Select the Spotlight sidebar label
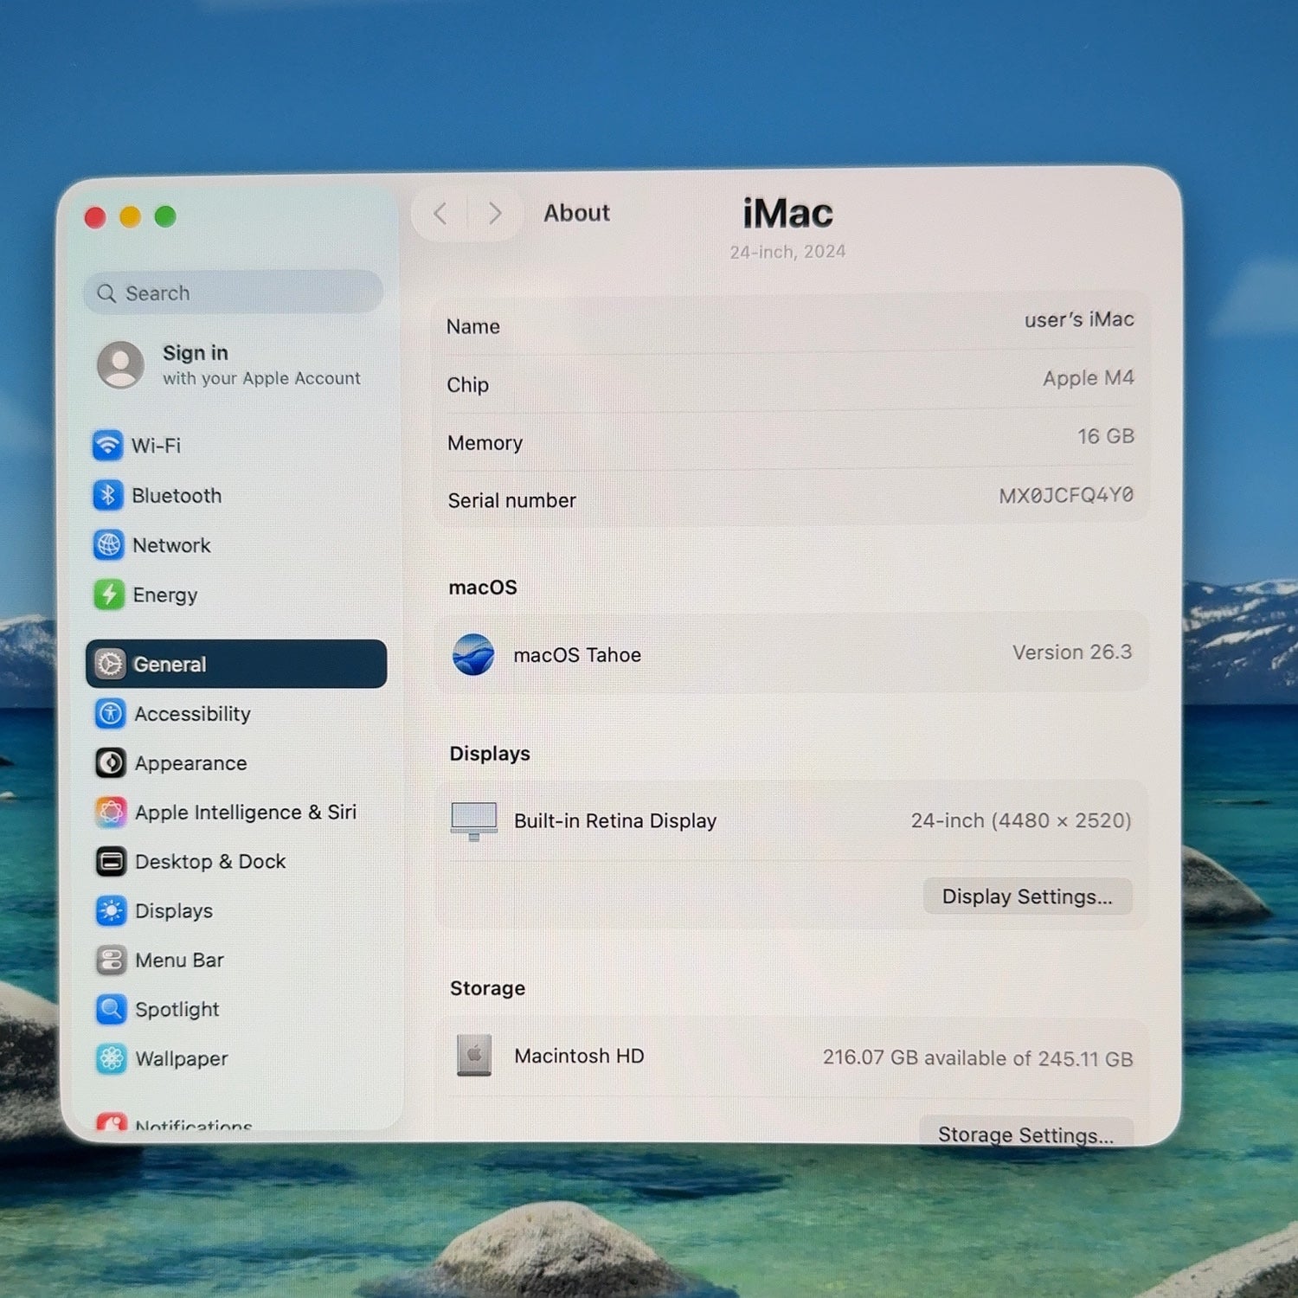The image size is (1298, 1298). click(177, 1010)
